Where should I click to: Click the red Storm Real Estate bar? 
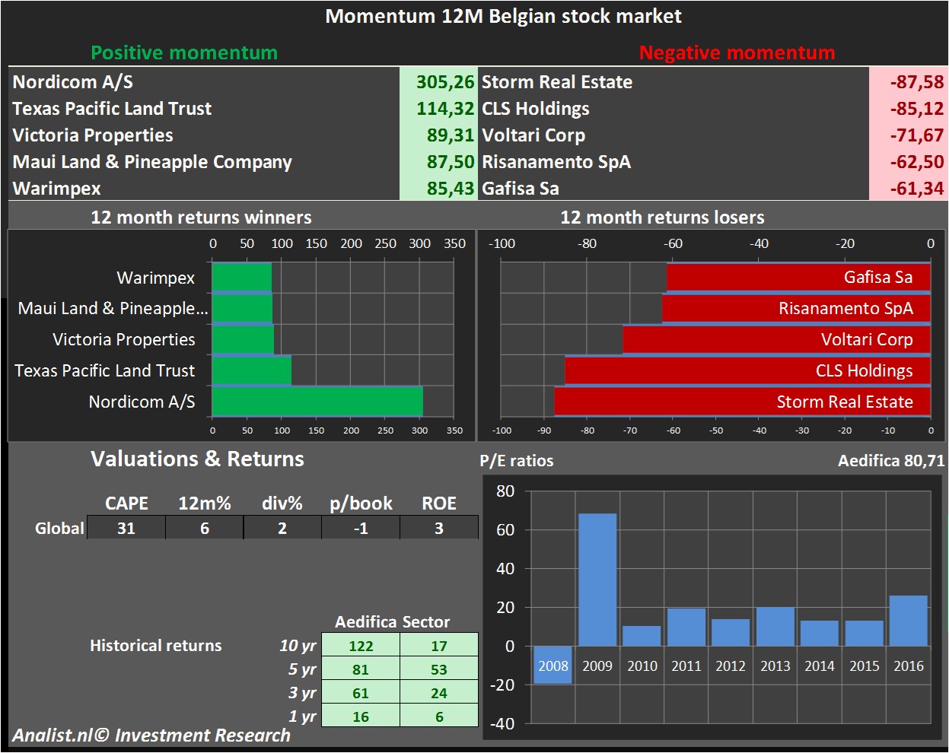pos(742,401)
